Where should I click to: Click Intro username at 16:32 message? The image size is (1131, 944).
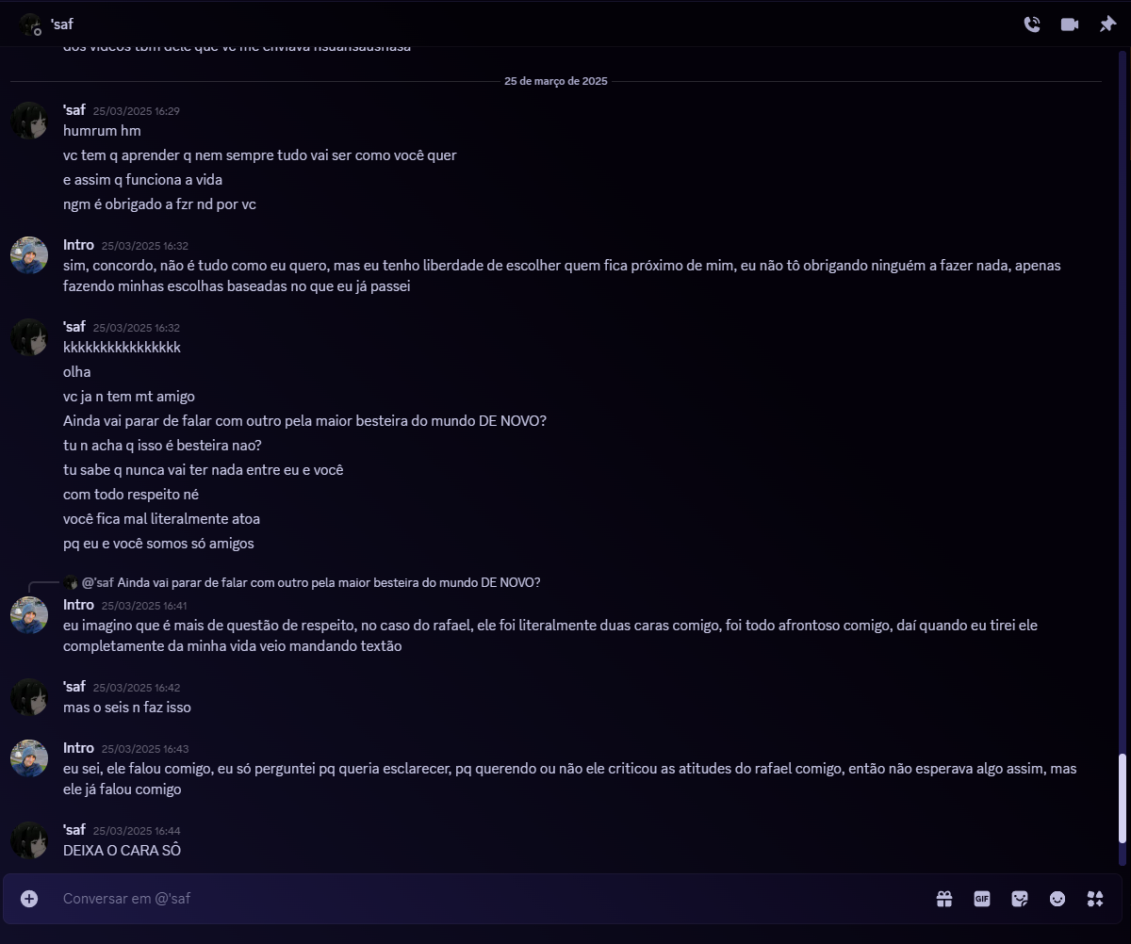pyautogui.click(x=78, y=245)
